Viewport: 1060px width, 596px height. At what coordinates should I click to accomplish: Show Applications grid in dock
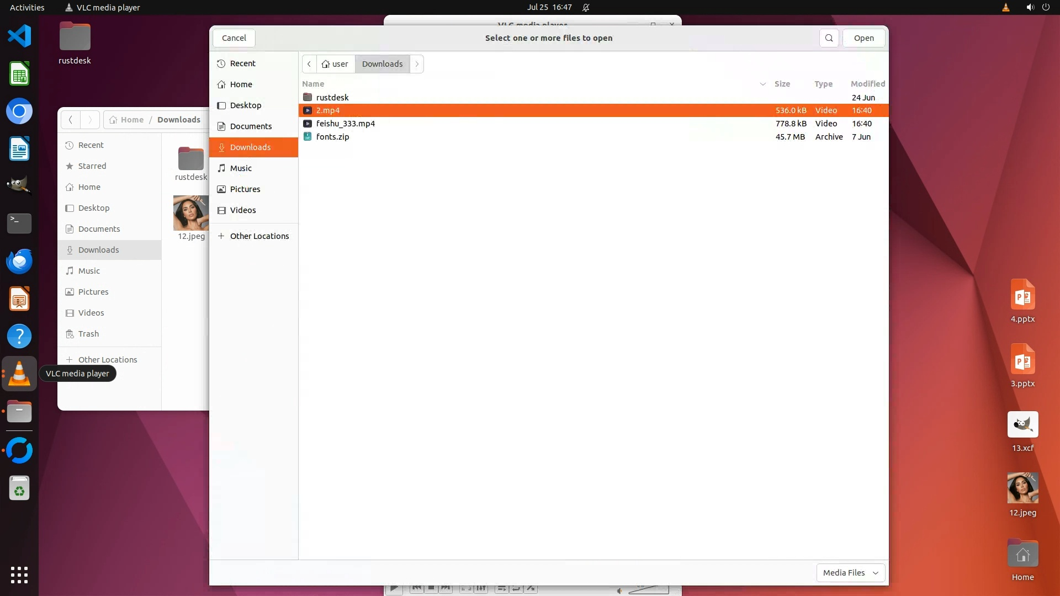[19, 574]
